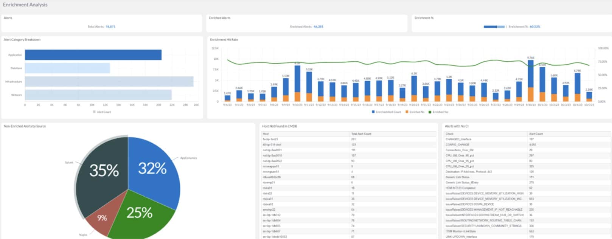612x239 pixels.
Task: Select the Application bar in category breakdown
Action: (93, 55)
